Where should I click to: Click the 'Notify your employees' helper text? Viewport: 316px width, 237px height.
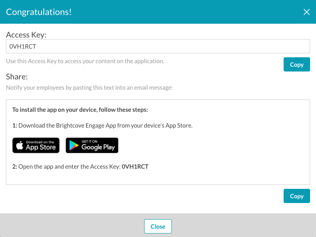coord(90,88)
